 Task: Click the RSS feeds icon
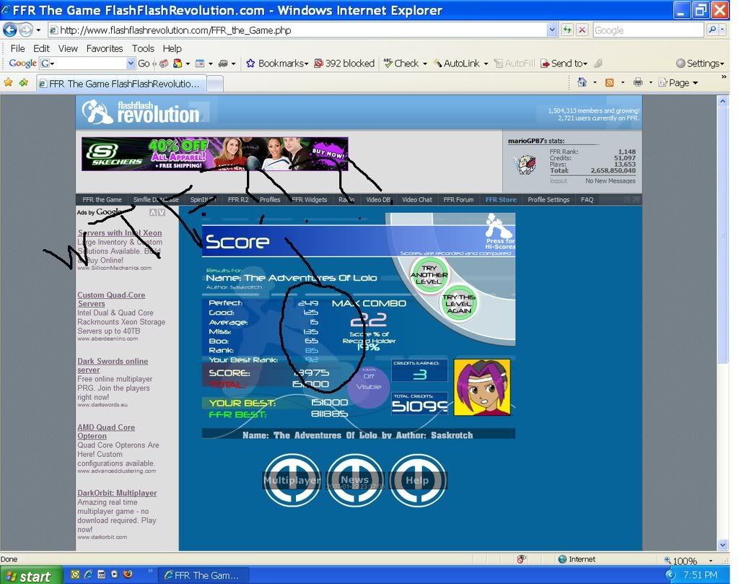(x=610, y=82)
